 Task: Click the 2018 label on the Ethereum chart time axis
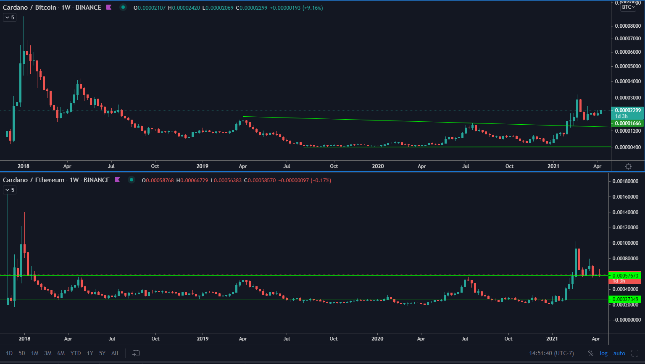[24, 339]
